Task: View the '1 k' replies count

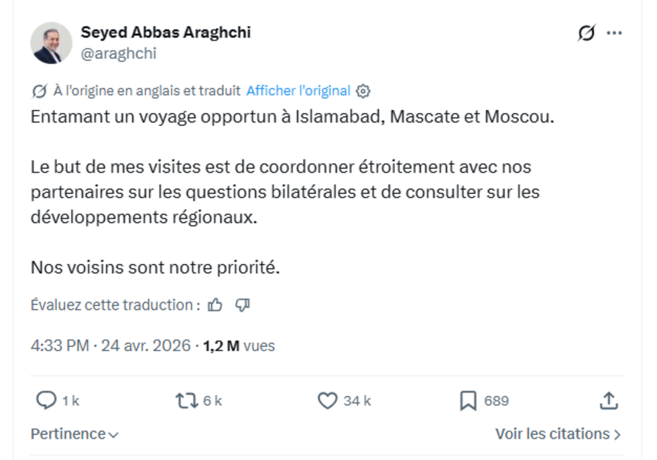Action: (70, 401)
